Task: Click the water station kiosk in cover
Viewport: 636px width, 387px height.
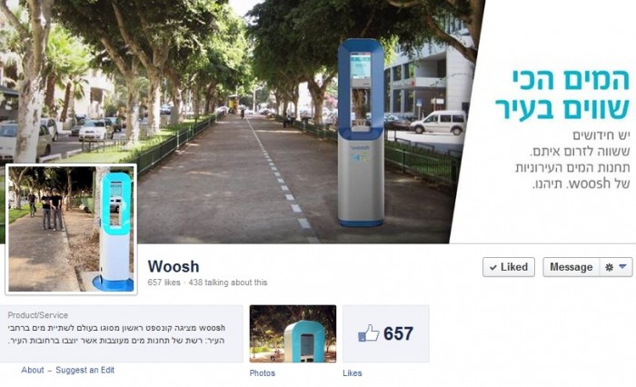Action: coord(361,133)
